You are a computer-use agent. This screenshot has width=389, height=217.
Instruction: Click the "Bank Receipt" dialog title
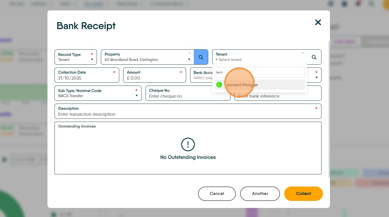[x=86, y=26]
